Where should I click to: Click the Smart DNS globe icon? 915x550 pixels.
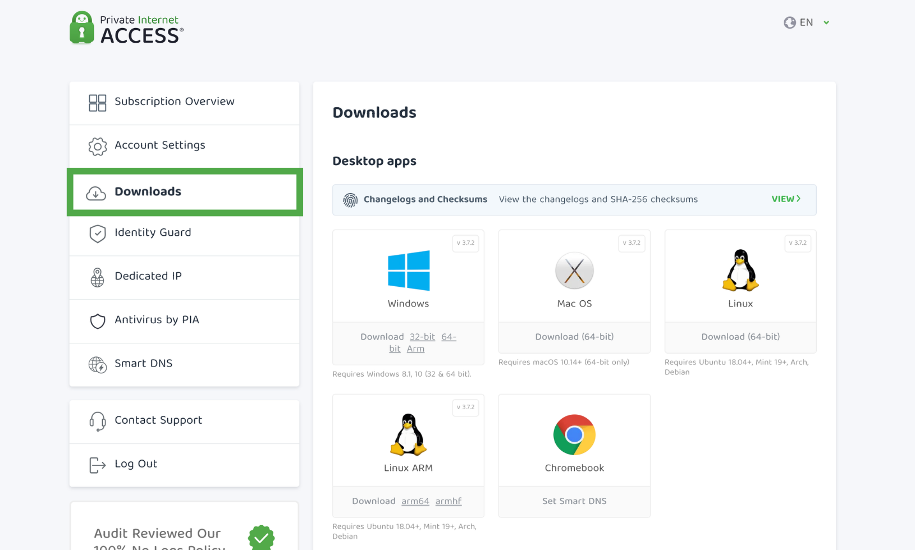tap(97, 365)
